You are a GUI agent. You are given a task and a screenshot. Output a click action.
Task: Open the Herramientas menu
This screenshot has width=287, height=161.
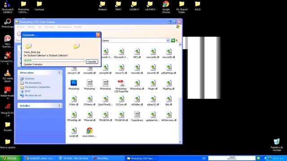coord(64,27)
